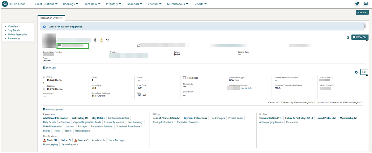Collapse details with Show Less
The width and height of the screenshot is (372, 153).
coord(49,68)
